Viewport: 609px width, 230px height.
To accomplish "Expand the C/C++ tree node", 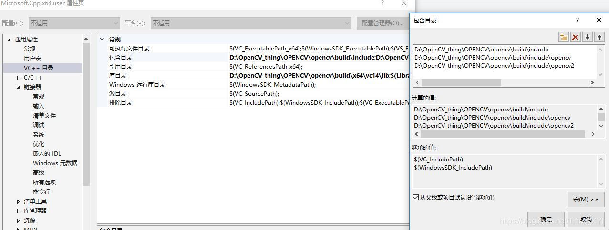I will pyautogui.click(x=18, y=78).
